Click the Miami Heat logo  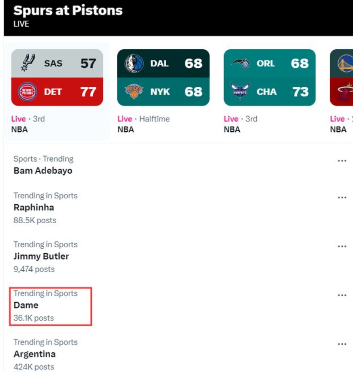coord(344,91)
